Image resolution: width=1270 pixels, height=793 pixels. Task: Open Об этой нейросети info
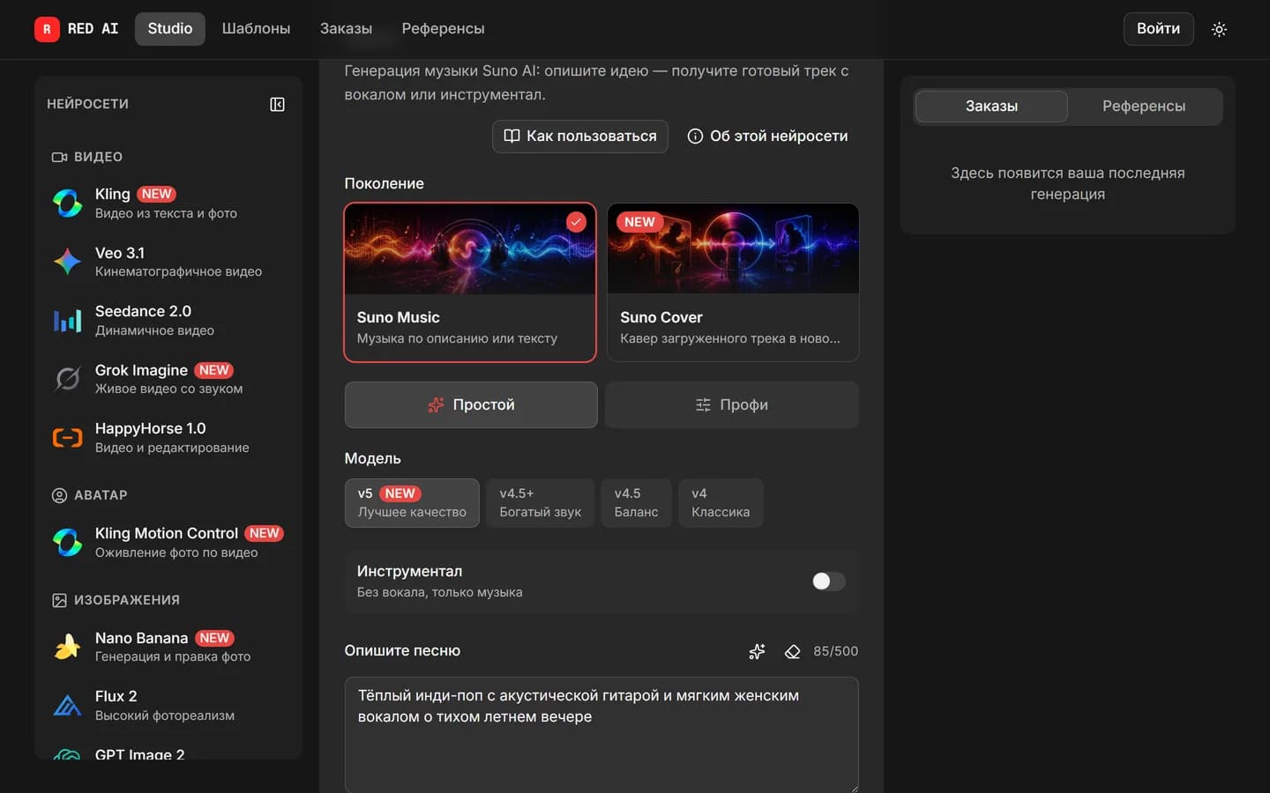click(x=767, y=137)
